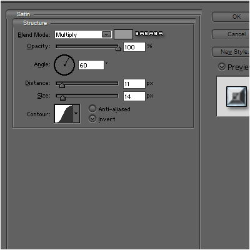Image resolution: width=250 pixels, height=250 pixels.
Task: Click the gray satin color swatch
Action: click(123, 34)
